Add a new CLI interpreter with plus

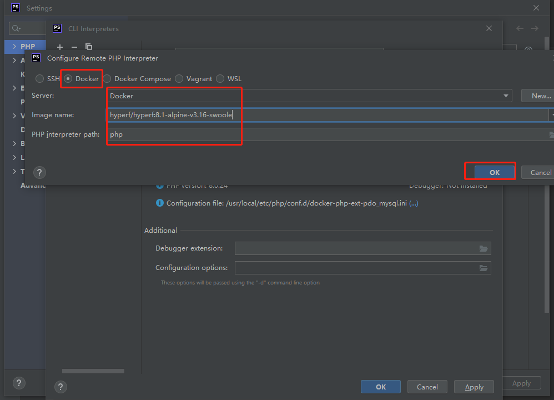(x=60, y=47)
